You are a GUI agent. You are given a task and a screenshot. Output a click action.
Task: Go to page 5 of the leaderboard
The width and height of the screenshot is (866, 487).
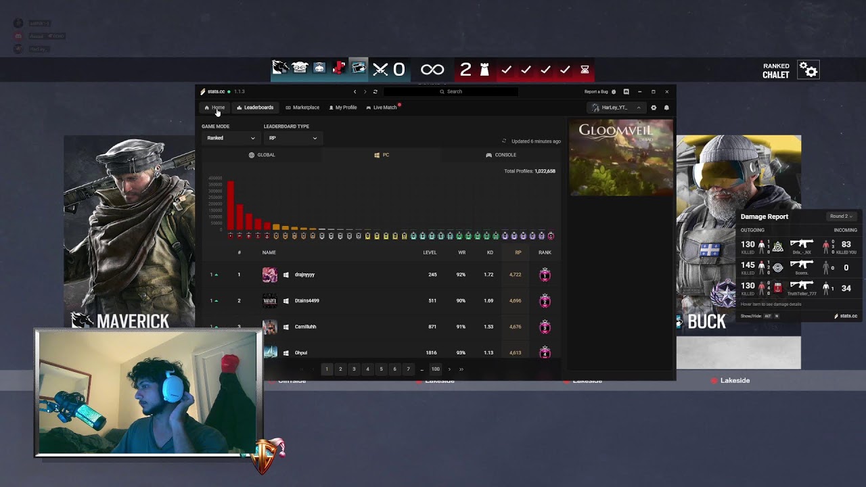tap(381, 369)
